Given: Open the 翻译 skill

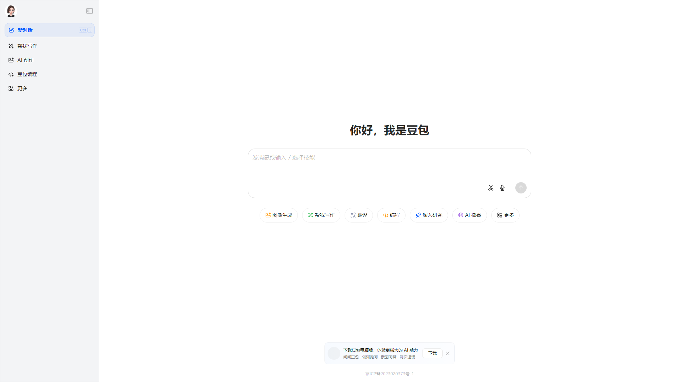Looking at the screenshot, I should tap(358, 215).
